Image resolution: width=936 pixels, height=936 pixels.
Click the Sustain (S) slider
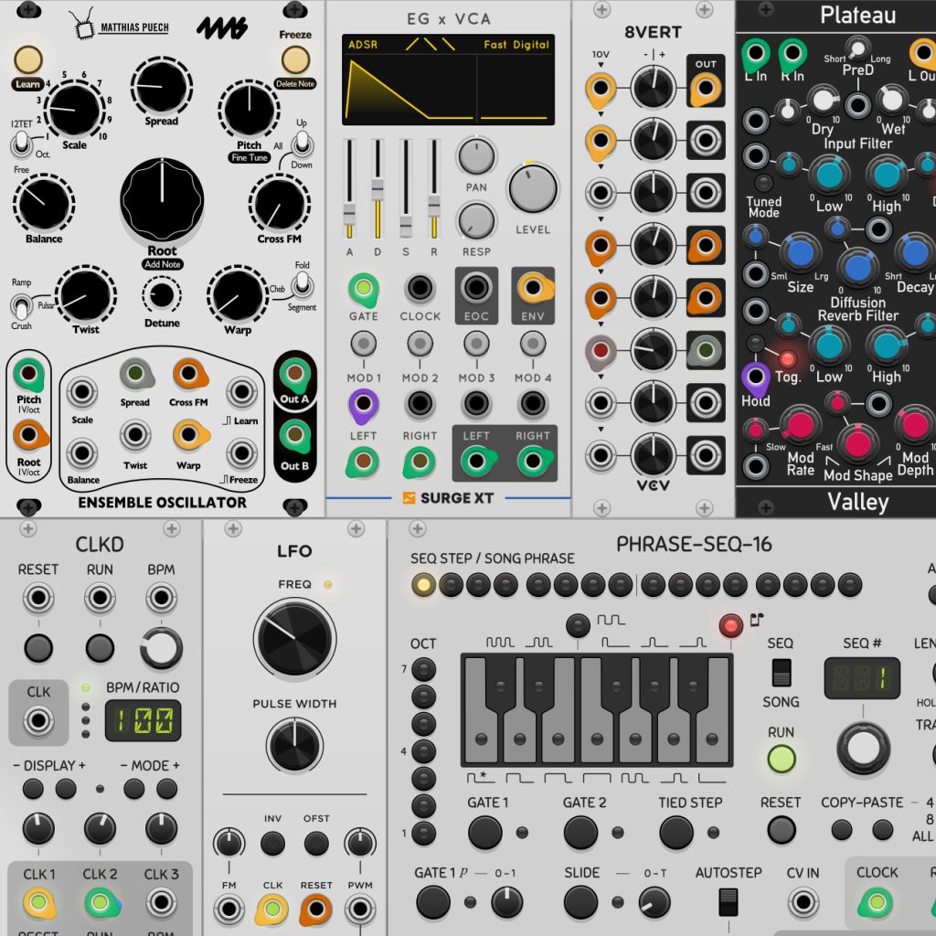406,189
